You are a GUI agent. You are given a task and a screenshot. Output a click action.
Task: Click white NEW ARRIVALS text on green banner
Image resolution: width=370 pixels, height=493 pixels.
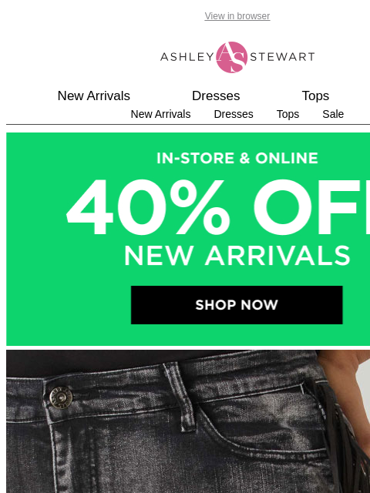point(237,255)
